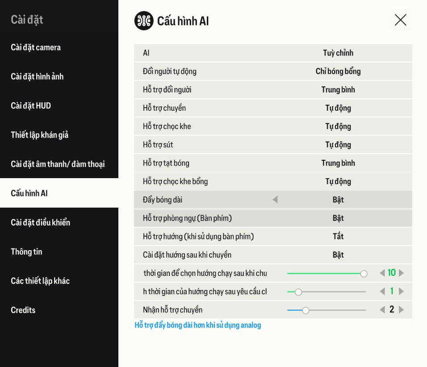Click the Nhận hỗ trợ chuyền slider handle
Viewport: 427px width, 367px height.
pyautogui.click(x=306, y=310)
